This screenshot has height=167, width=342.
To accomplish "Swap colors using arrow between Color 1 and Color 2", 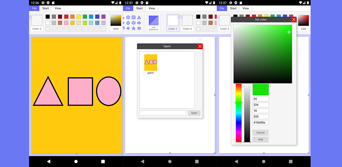I will tap(180, 17).
